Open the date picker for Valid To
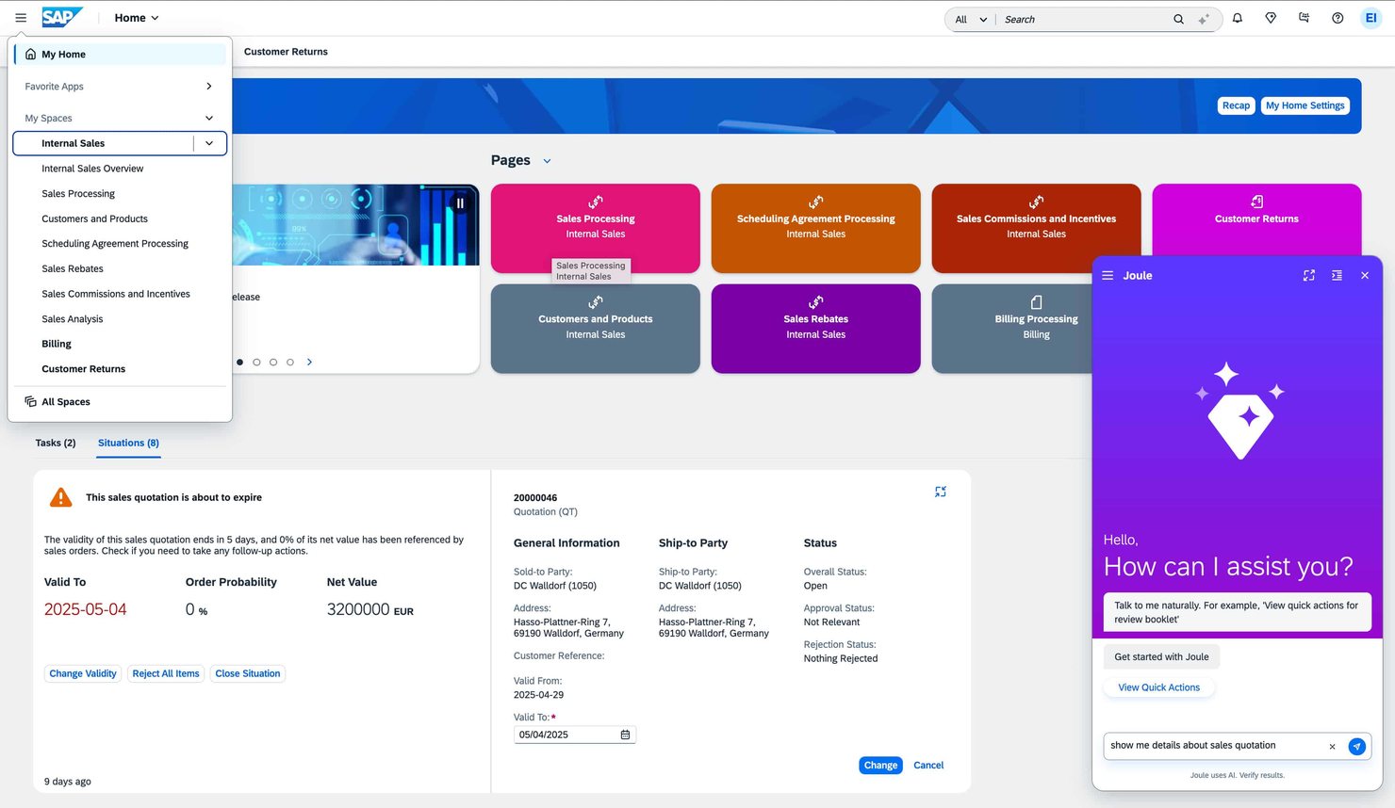Image resolution: width=1395 pixels, height=808 pixels. tap(625, 734)
